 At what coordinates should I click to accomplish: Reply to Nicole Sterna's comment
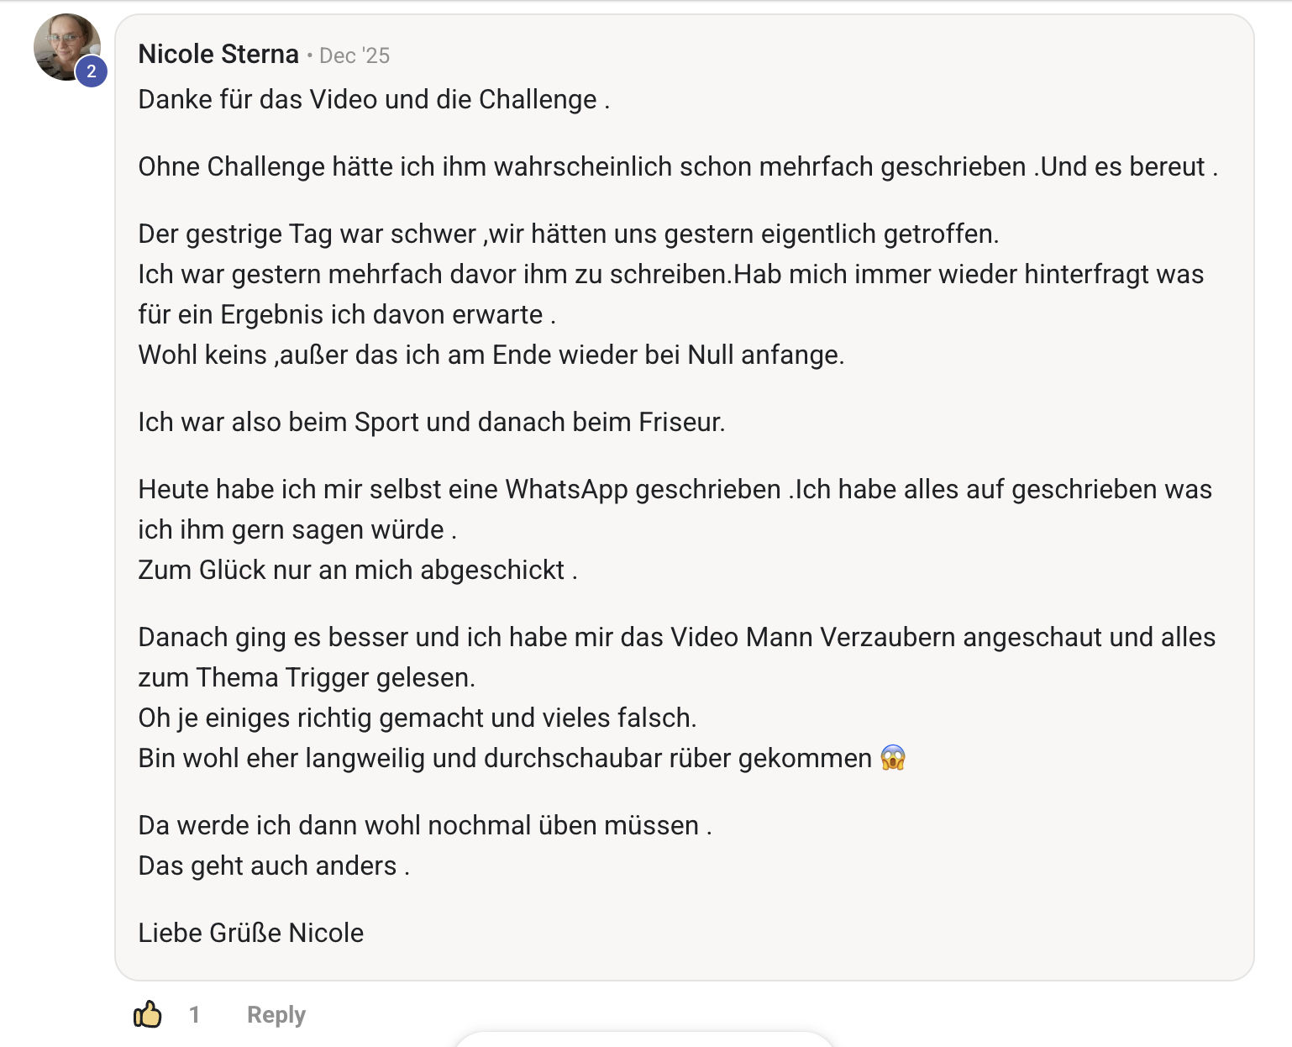point(276,1014)
